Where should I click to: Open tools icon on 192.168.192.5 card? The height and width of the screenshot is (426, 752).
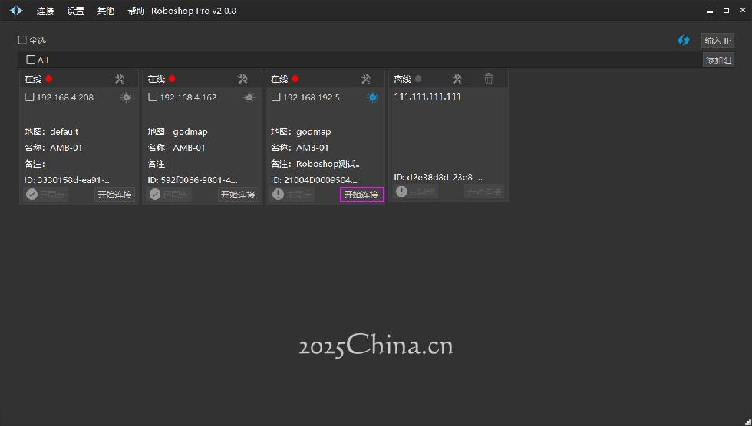pyautogui.click(x=366, y=78)
